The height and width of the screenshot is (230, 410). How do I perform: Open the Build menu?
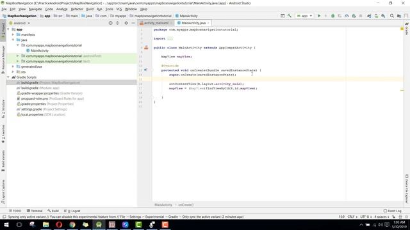pyautogui.click(x=90, y=9)
